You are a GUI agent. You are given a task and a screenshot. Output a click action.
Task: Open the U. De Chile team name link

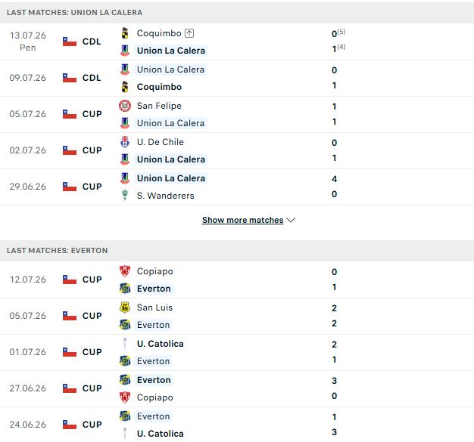(161, 142)
